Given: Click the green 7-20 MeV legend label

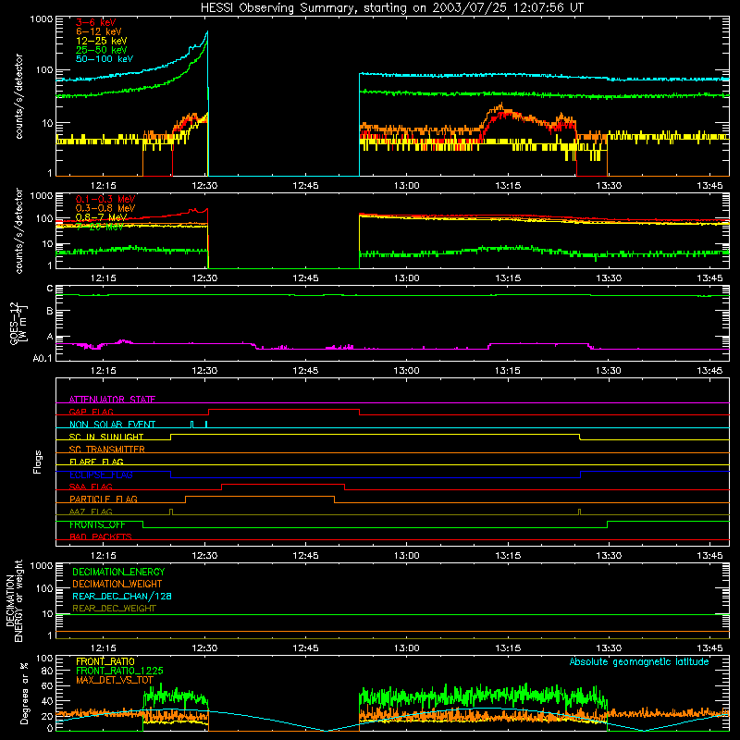Looking at the screenshot, I should pos(100,227).
